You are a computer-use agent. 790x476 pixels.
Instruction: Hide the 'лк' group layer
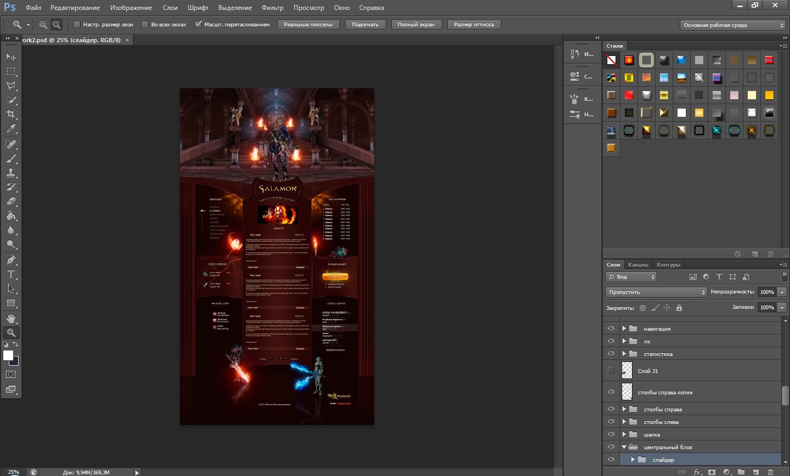point(611,341)
